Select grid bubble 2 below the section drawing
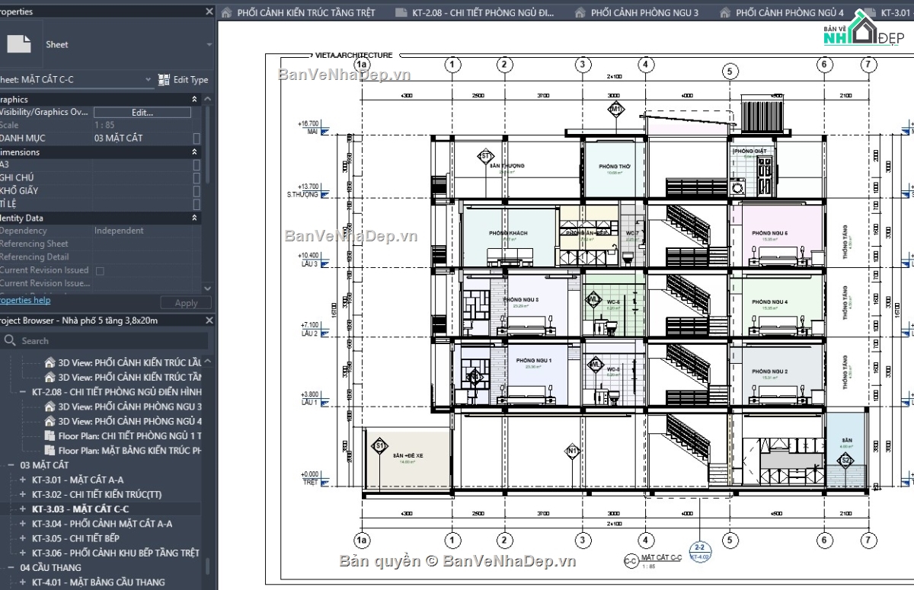Viewport: 914px width, 590px height. (x=504, y=541)
